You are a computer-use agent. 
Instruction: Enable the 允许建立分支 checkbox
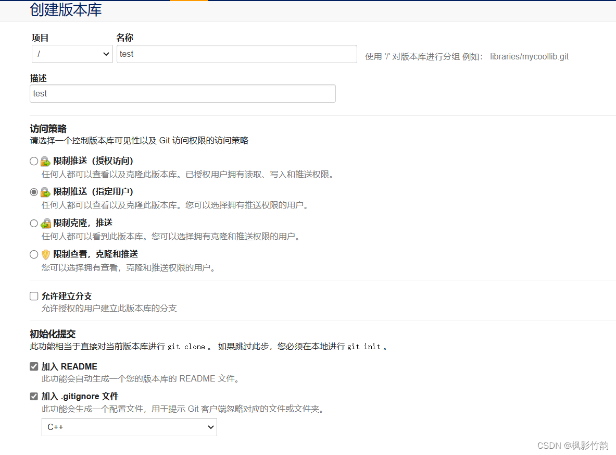[33, 296]
